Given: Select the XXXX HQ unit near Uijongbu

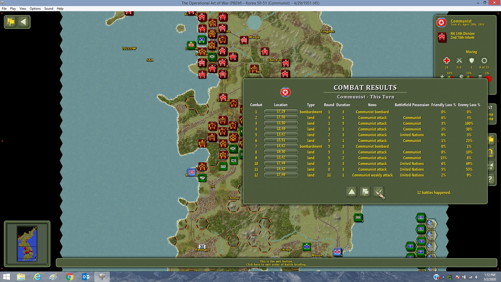Looking at the screenshot, I should coord(212,34).
